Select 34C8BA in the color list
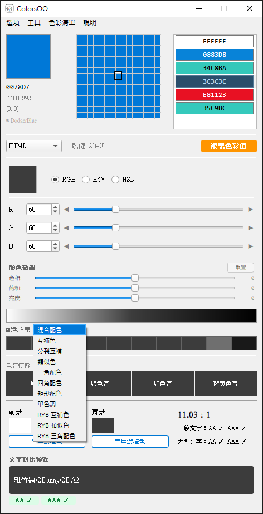Viewport: 263px width, 514px height. coord(215,68)
